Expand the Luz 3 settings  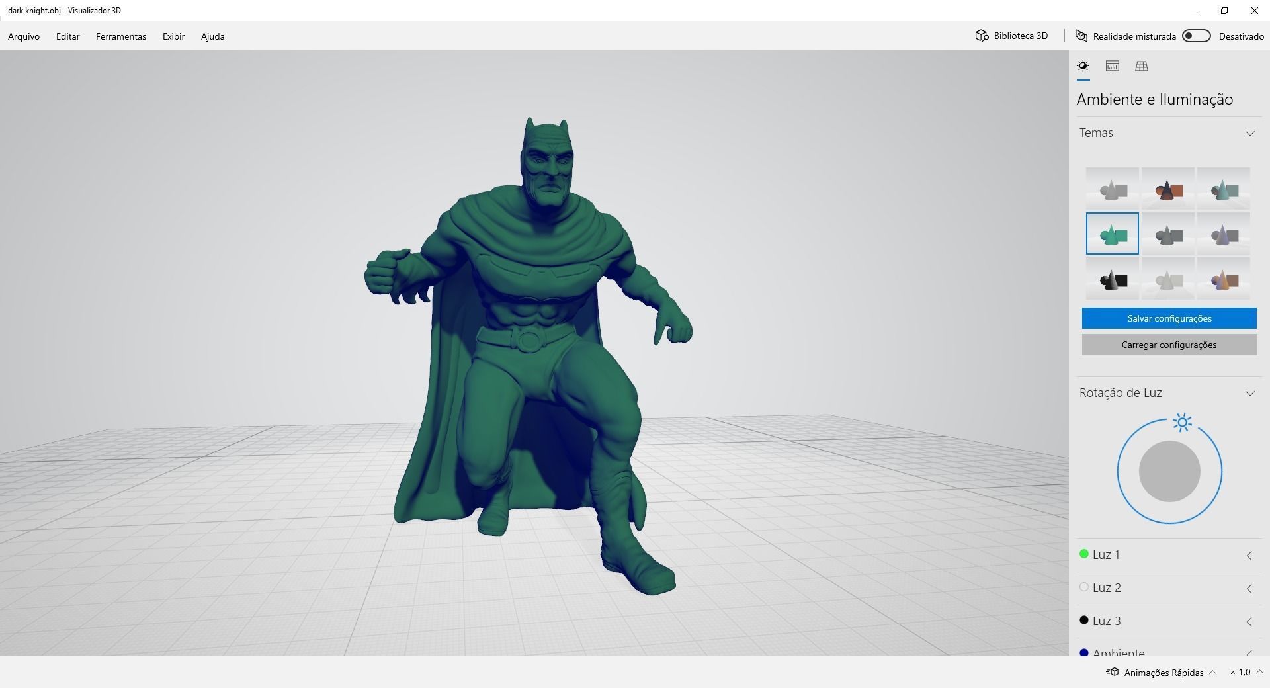pyautogui.click(x=1249, y=622)
